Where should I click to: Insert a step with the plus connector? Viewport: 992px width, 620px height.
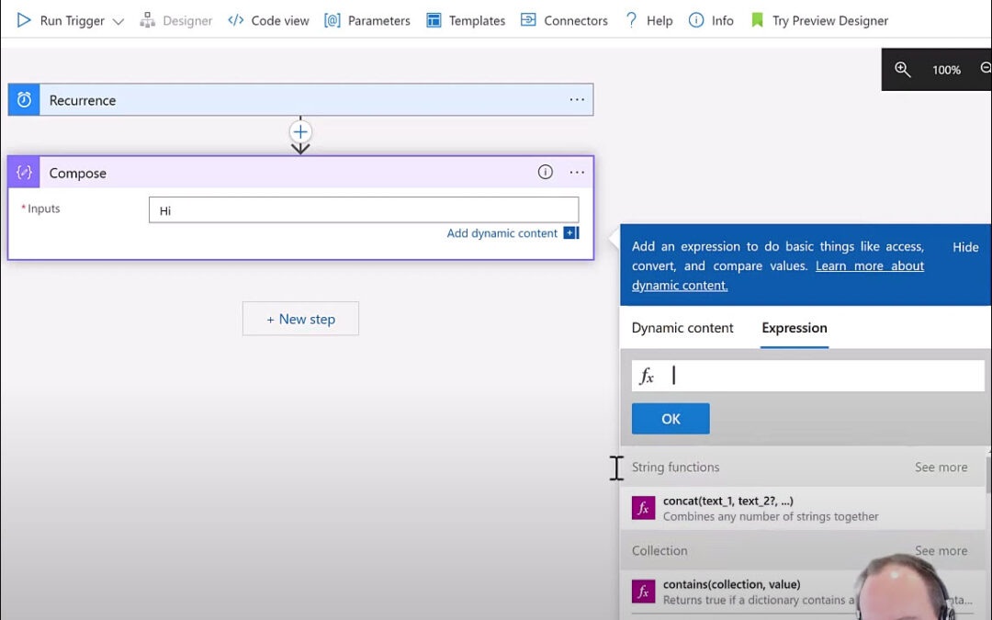(x=300, y=131)
